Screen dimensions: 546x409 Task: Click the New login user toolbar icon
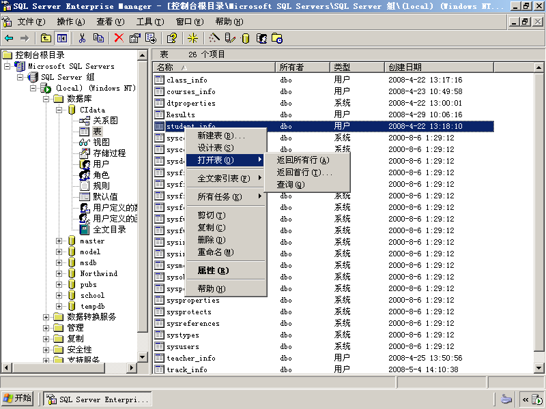261,38
